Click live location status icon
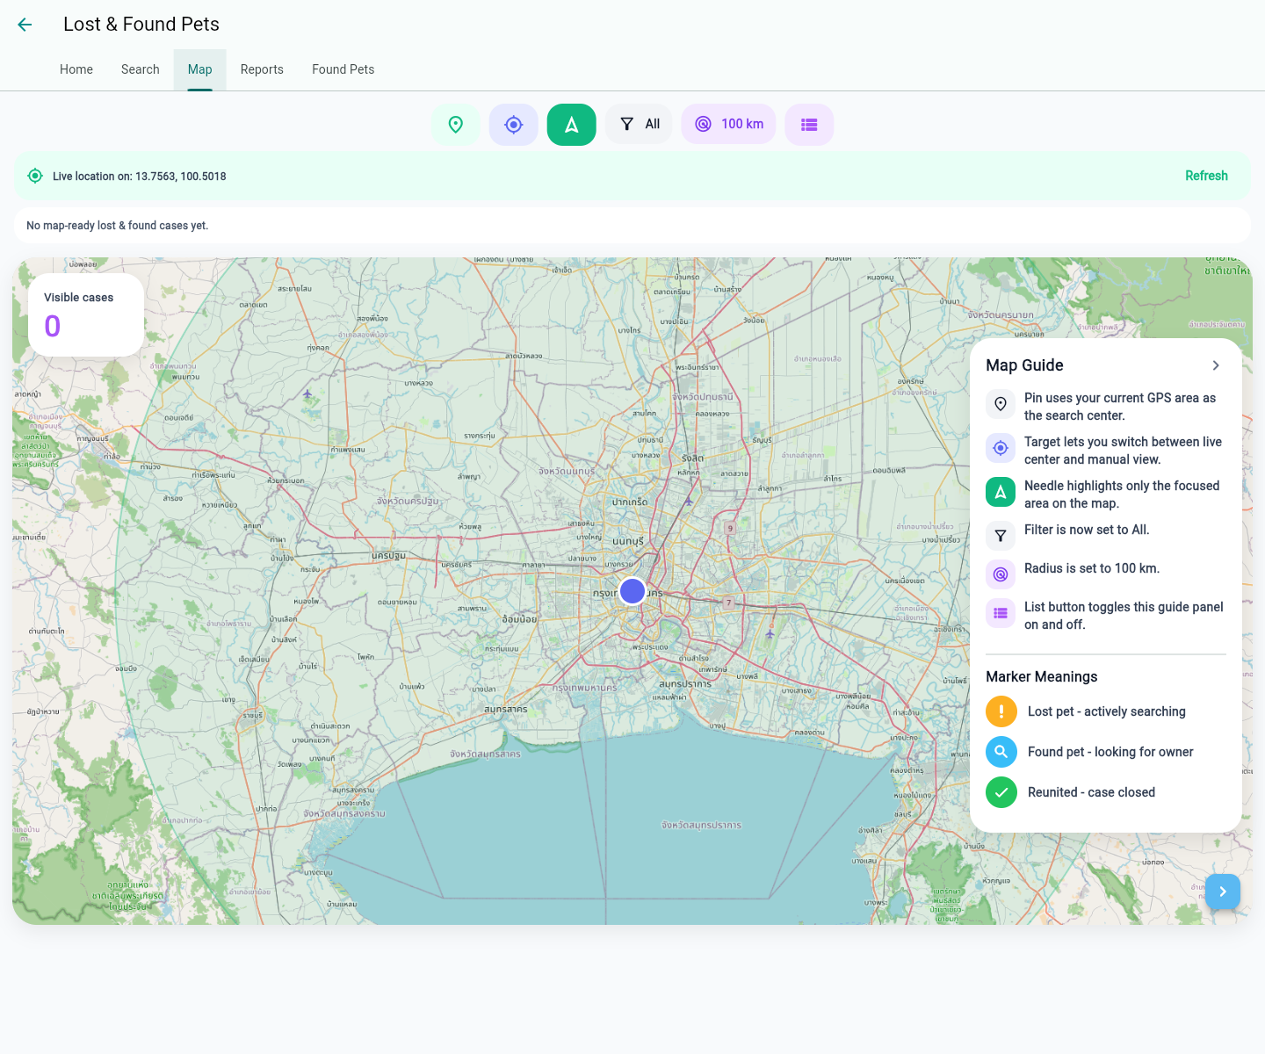The height and width of the screenshot is (1054, 1265). (35, 176)
